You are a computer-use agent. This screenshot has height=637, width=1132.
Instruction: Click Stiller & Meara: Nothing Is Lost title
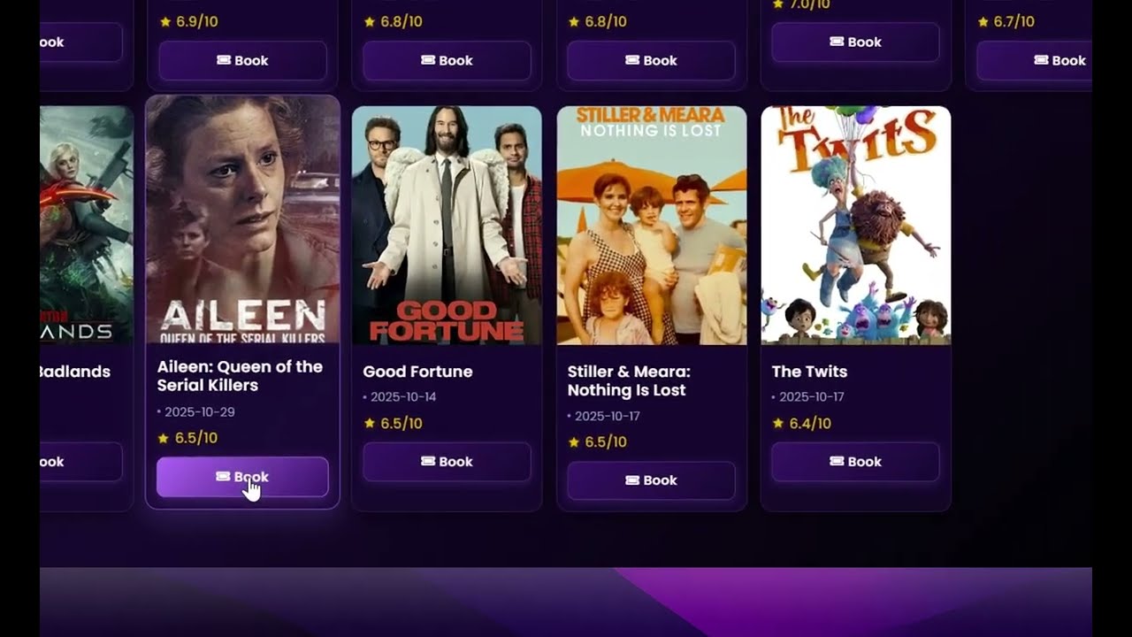(629, 381)
